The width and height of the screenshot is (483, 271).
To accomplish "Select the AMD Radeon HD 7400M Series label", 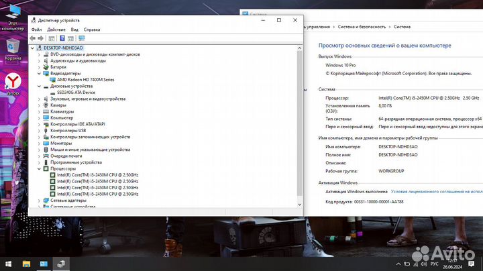I will coord(86,79).
